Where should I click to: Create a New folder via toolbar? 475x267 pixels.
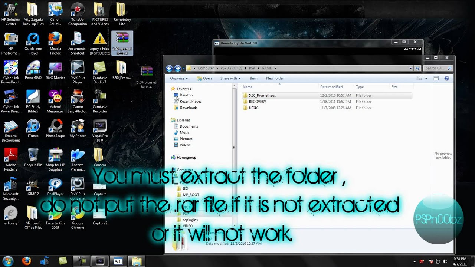[x=275, y=78]
